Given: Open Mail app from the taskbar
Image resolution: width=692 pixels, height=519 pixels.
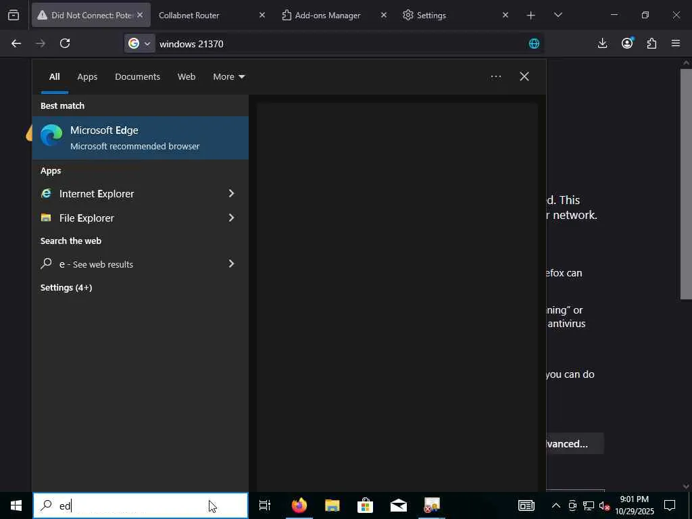Looking at the screenshot, I should click(399, 505).
